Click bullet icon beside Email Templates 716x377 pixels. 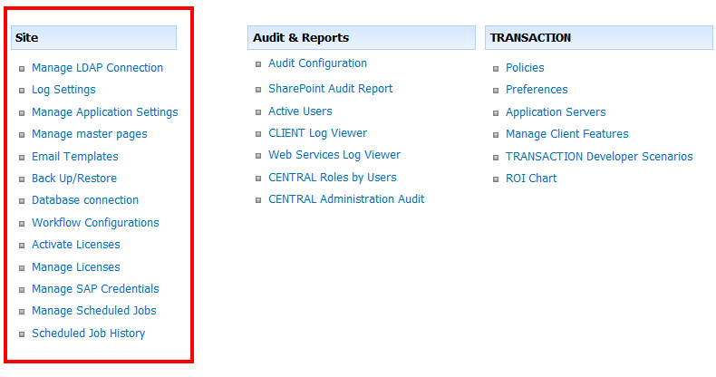click(22, 158)
